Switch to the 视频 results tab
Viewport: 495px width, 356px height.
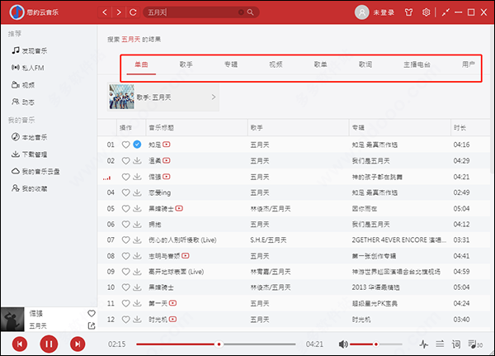pos(276,64)
